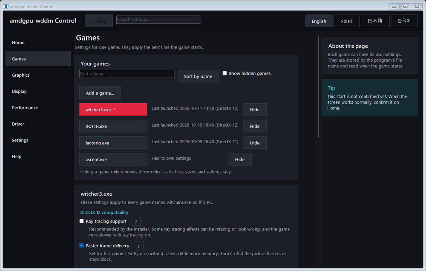
Task: Focus the Search settings field
Action: point(158,20)
